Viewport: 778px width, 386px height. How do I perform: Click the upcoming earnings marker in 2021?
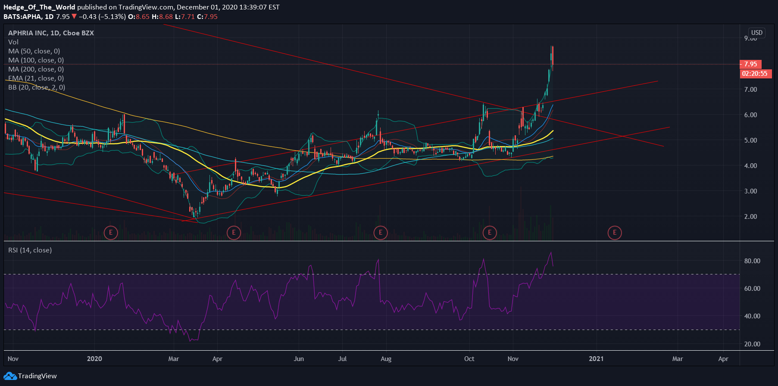[x=615, y=233]
